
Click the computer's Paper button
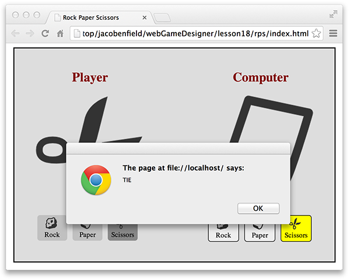pyautogui.click(x=260, y=232)
